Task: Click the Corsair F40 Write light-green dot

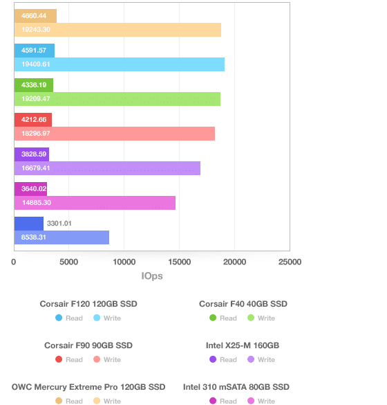Action: [251, 318]
